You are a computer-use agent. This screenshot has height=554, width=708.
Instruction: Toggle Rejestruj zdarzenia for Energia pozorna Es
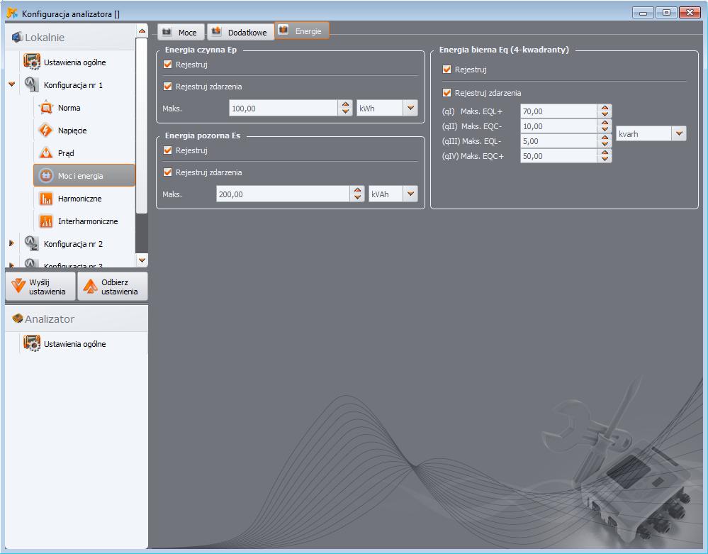[x=167, y=172]
